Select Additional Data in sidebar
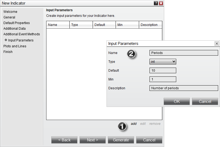The height and width of the screenshot is (147, 220). pos(14,29)
